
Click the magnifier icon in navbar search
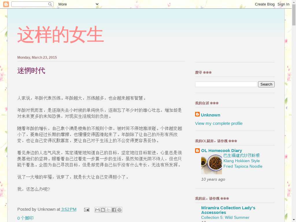click(x=50, y=4)
